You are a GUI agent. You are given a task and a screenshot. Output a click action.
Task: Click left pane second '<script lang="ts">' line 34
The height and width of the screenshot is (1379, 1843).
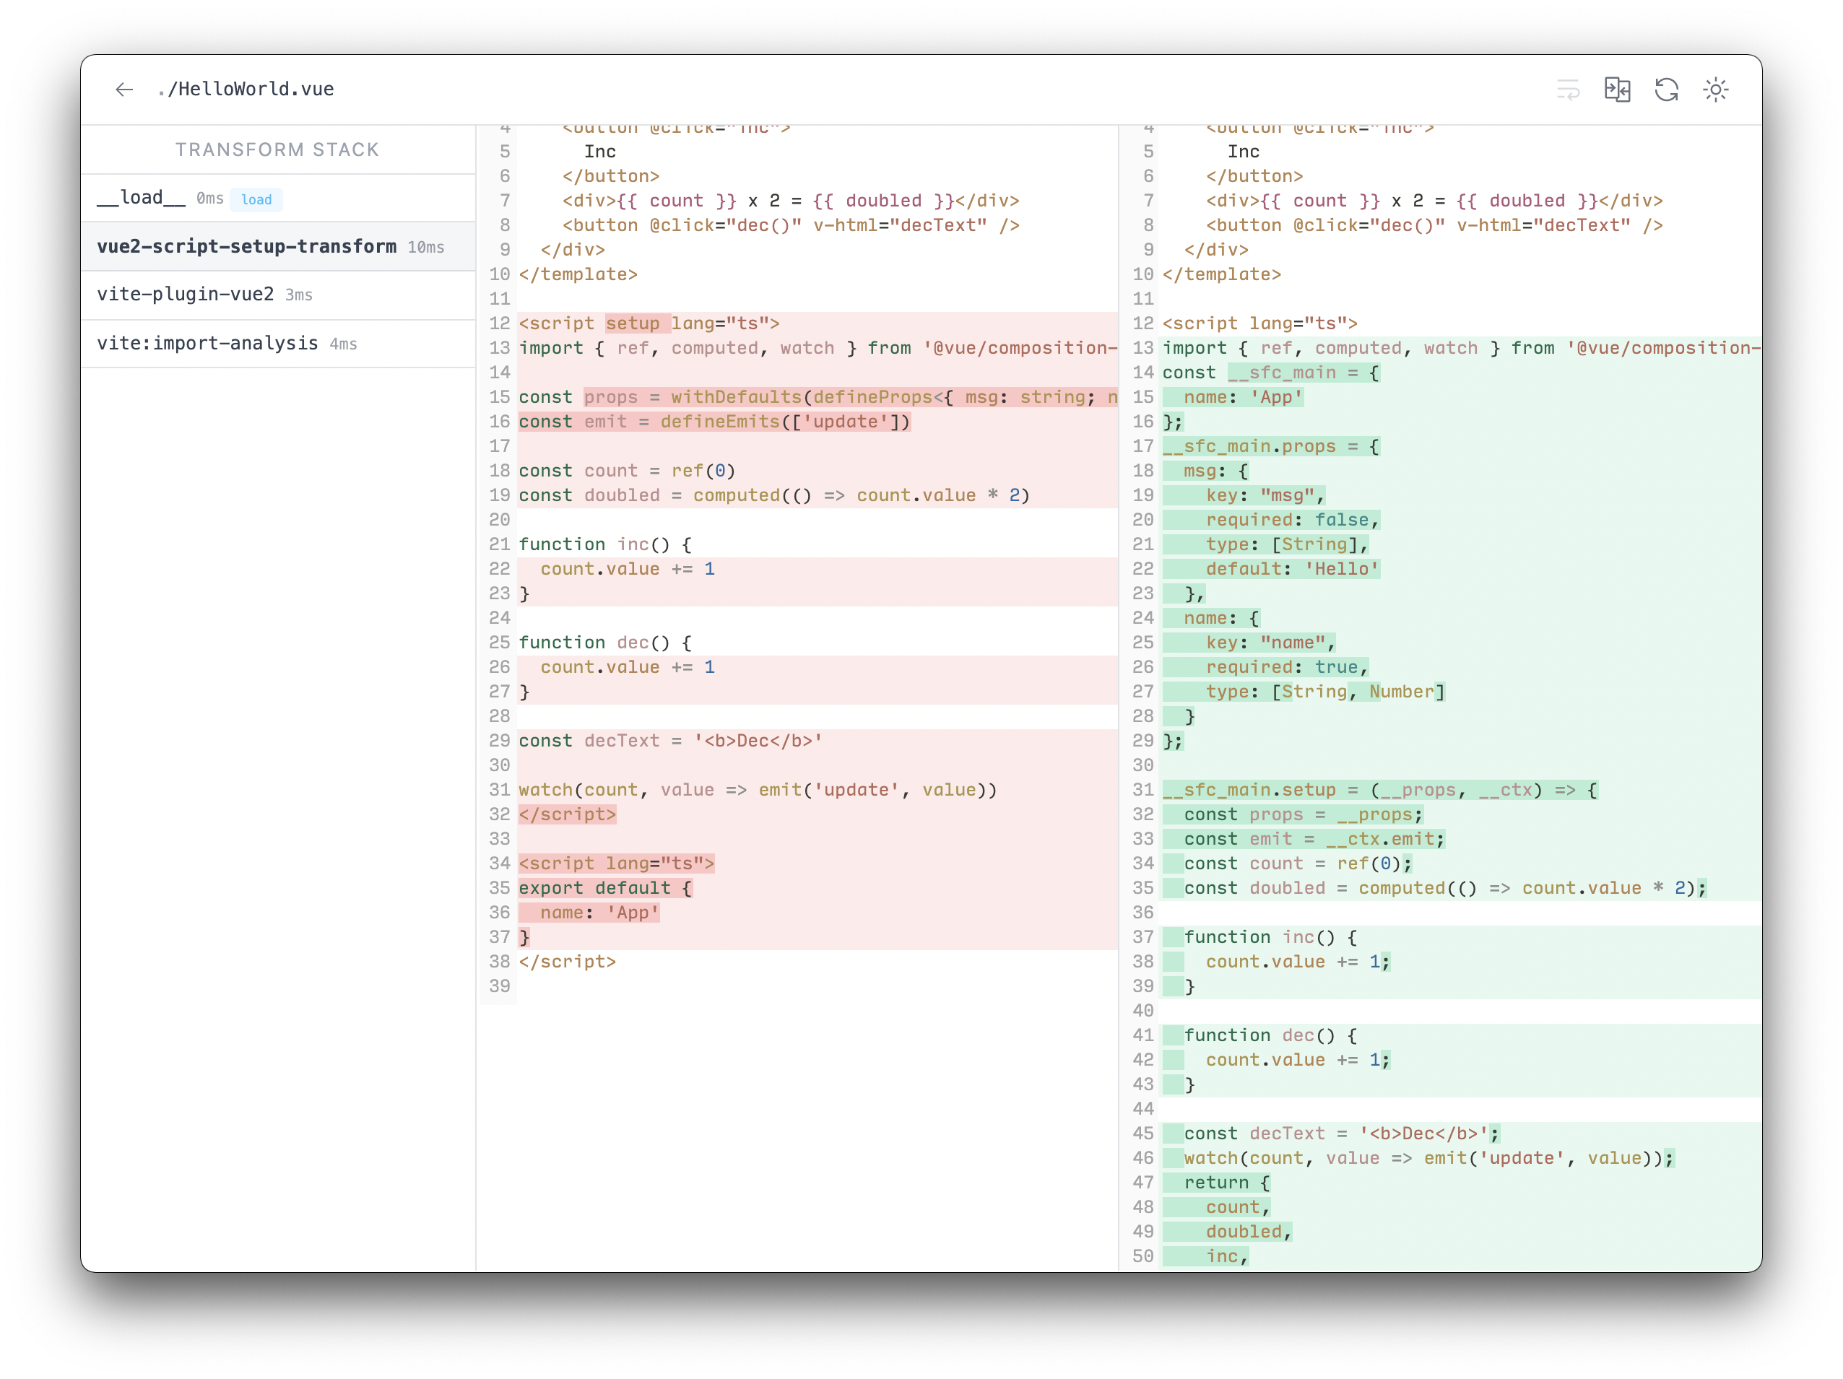tap(617, 863)
